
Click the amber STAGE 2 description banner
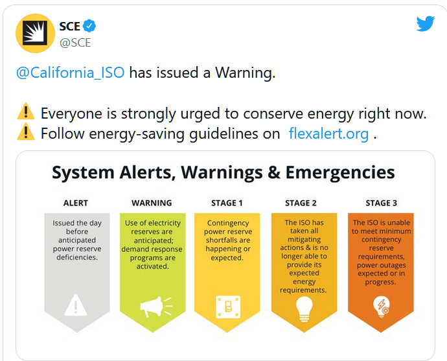304,259
